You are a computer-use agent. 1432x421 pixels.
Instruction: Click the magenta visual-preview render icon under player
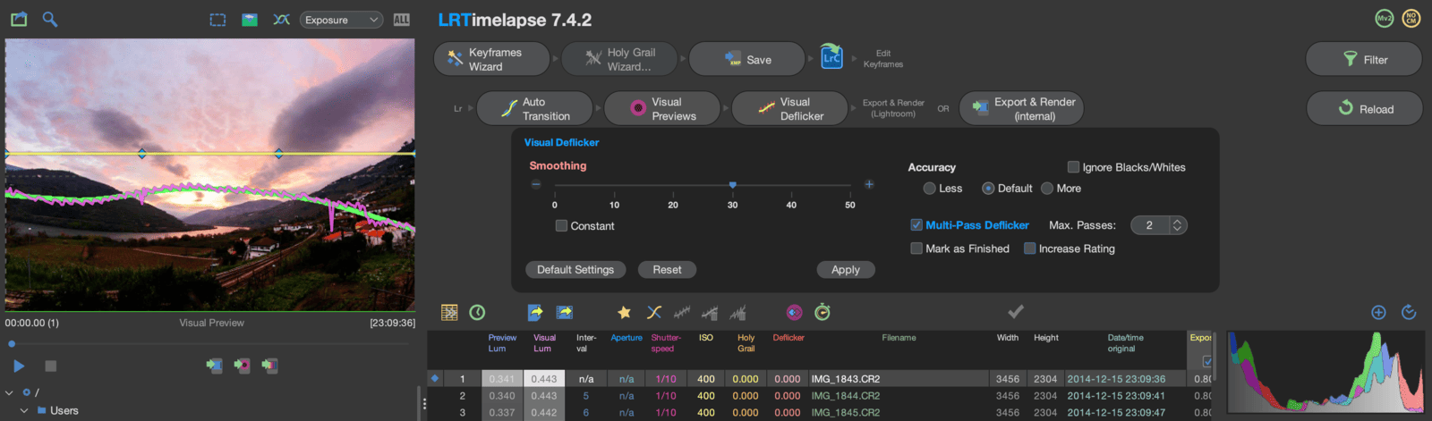pos(242,366)
